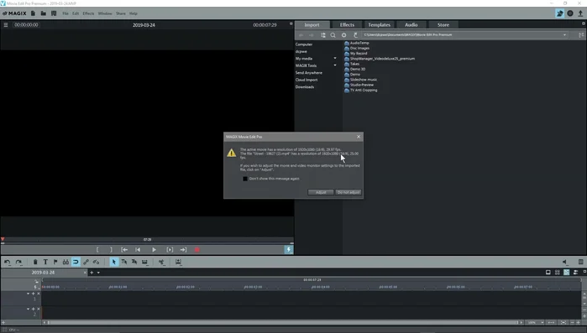Open Send Anywhere in sidebar
The width and height of the screenshot is (587, 333).
coord(308,73)
